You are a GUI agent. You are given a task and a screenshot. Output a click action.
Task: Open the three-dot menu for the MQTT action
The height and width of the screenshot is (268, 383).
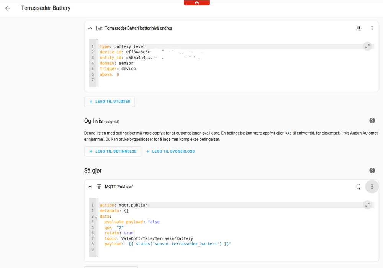[372, 187]
